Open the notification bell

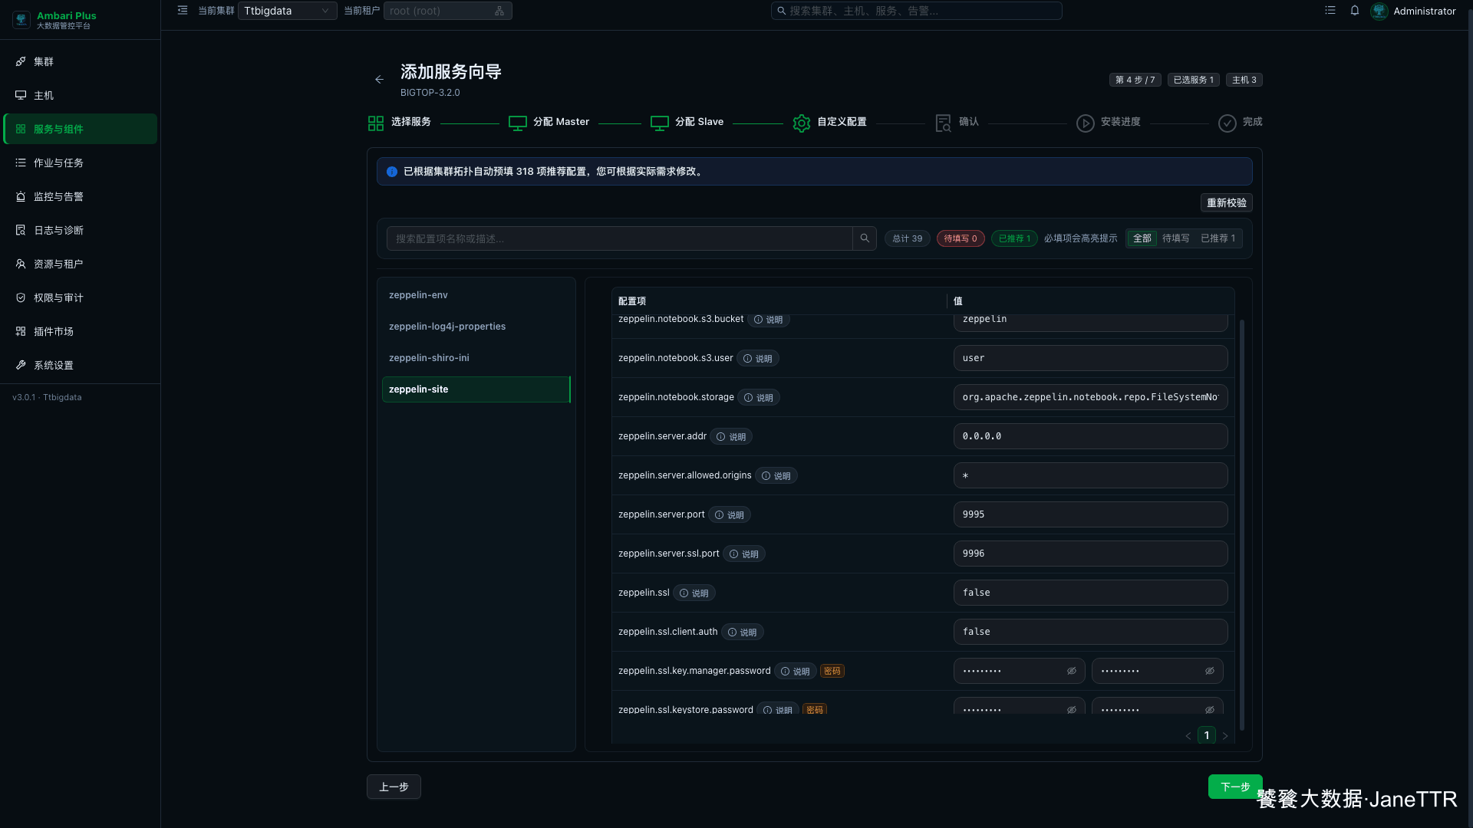(1355, 11)
